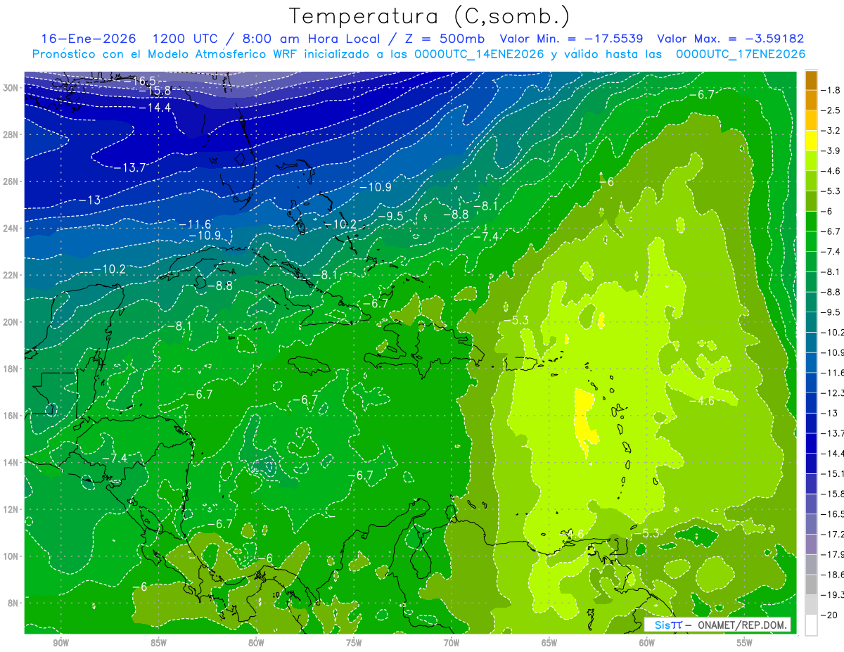Click the latitude axis label "16N"

12,416
